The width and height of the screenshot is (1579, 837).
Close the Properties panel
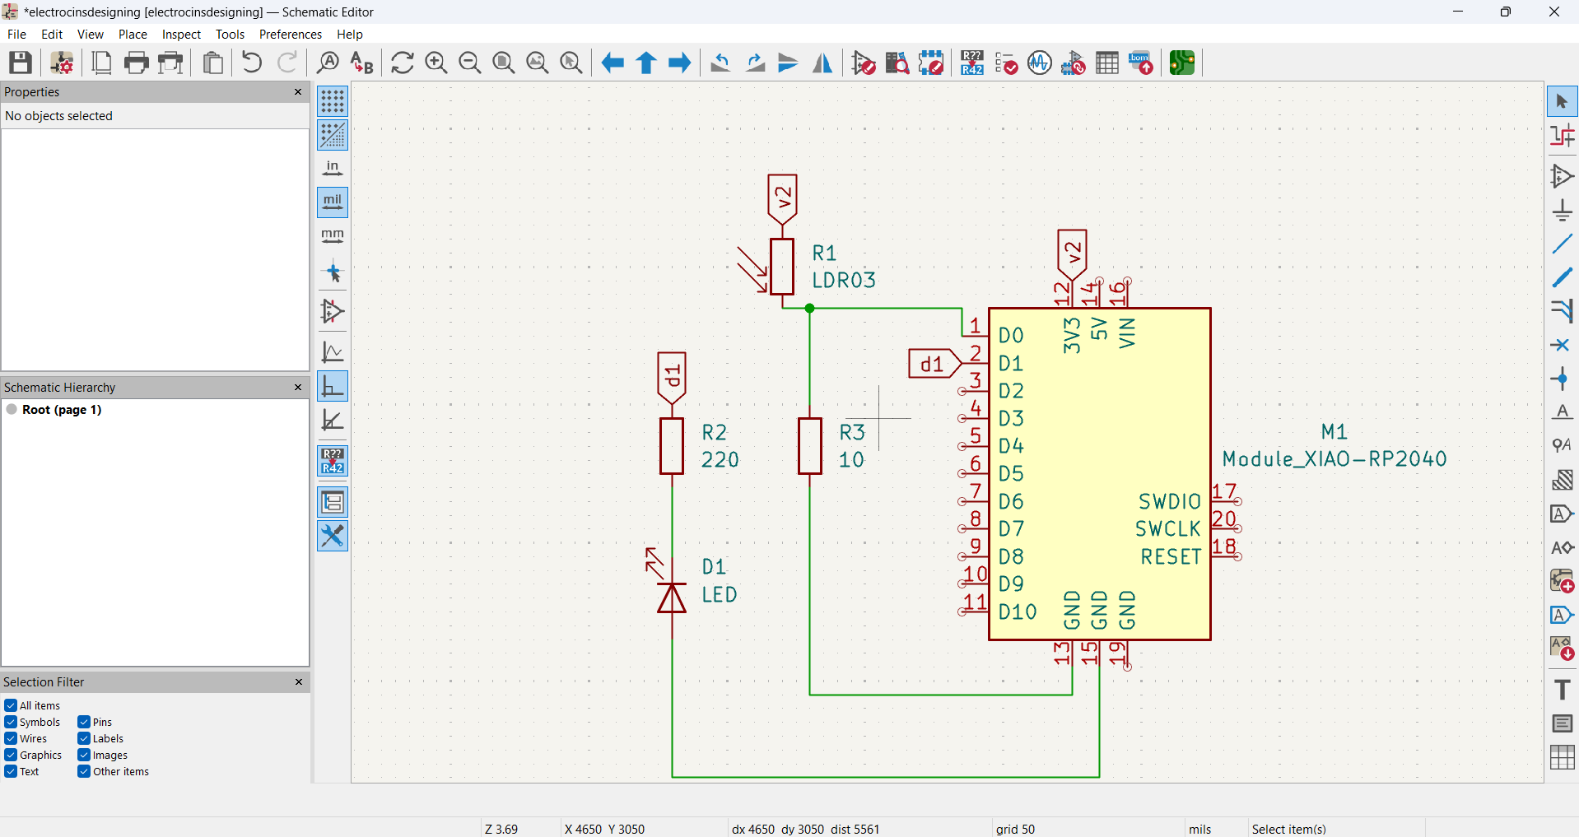pyautogui.click(x=298, y=92)
